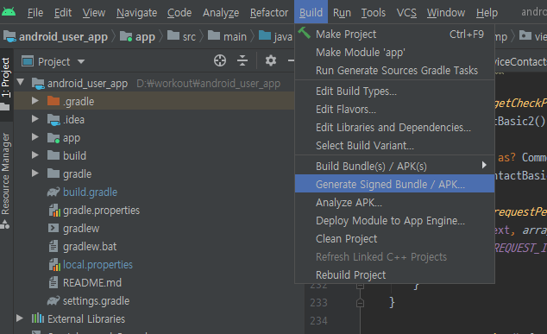
Task: Choose Deploy Module to App Engine...
Action: pyautogui.click(x=394, y=221)
